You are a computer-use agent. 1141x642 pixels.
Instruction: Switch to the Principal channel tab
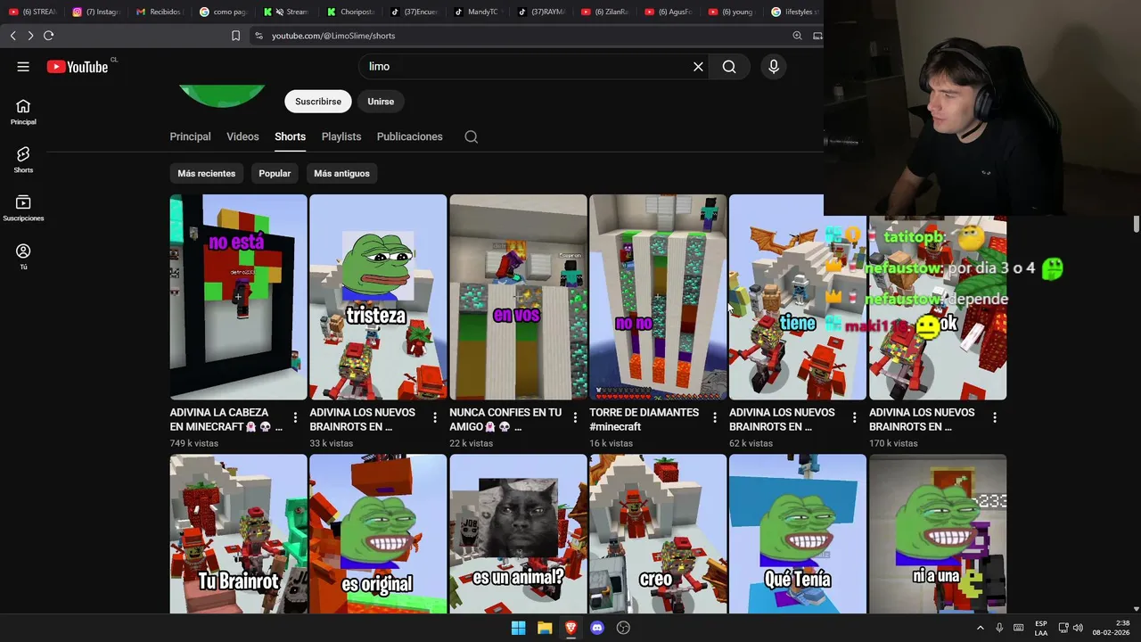tap(190, 136)
